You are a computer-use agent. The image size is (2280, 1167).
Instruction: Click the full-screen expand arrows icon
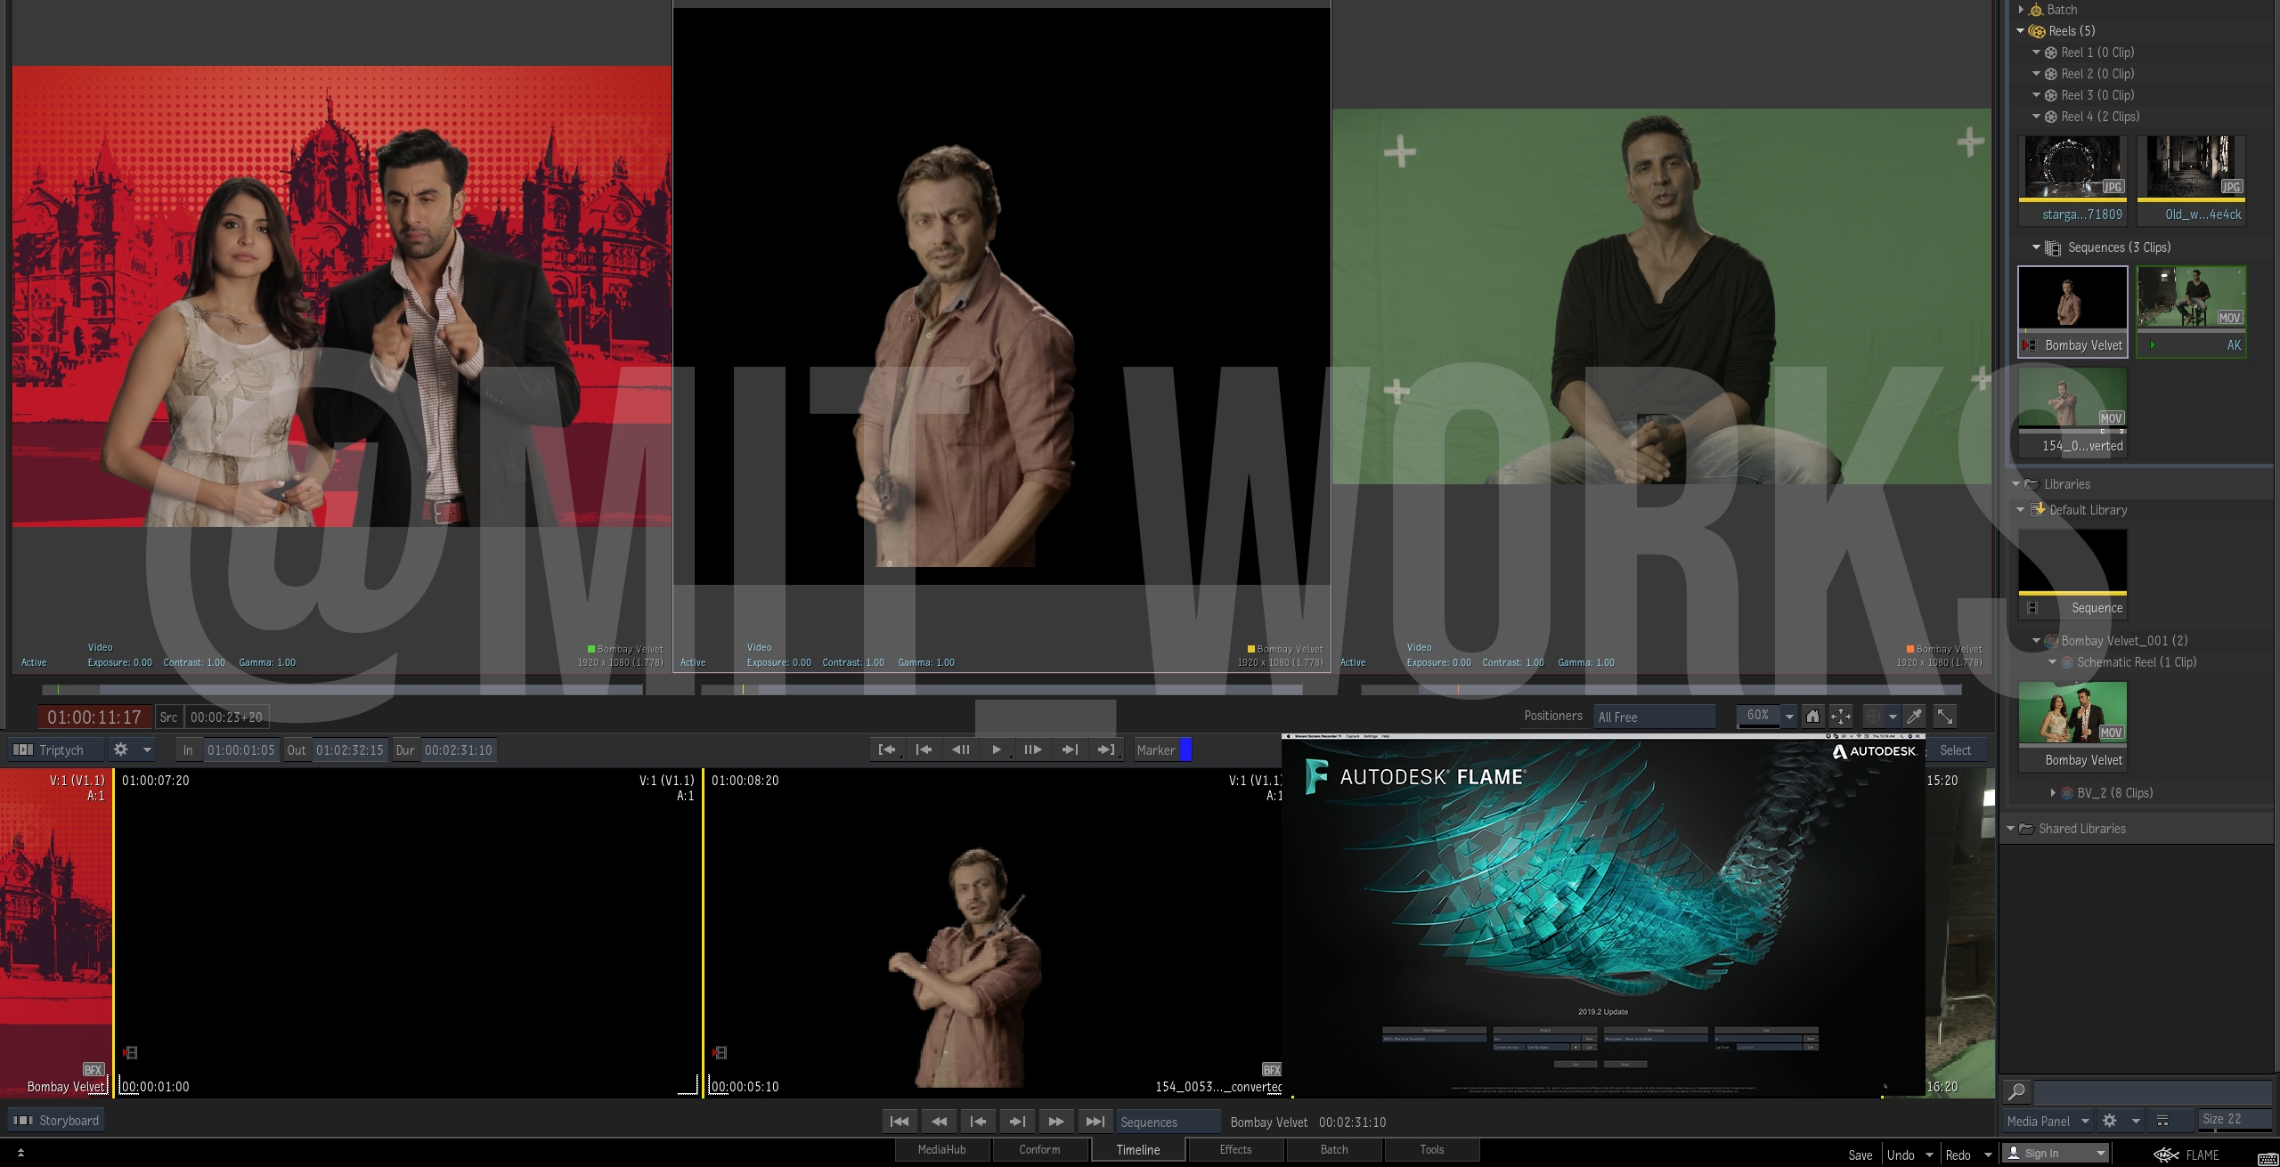[1945, 717]
